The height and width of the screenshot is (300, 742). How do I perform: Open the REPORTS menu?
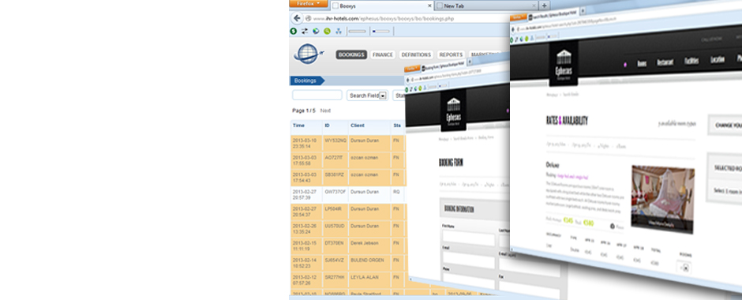(451, 55)
